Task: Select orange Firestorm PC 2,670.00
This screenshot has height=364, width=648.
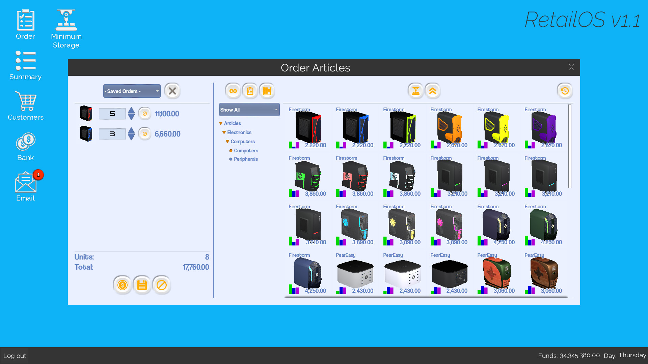Action: coord(450,127)
